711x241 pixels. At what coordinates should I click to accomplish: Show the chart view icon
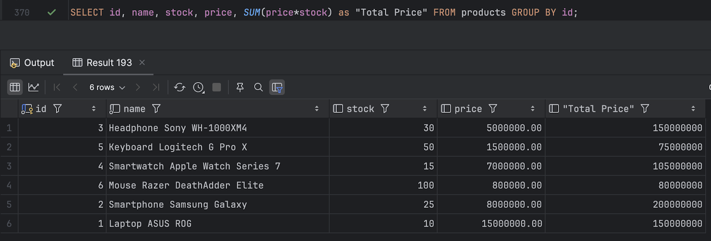(x=34, y=87)
